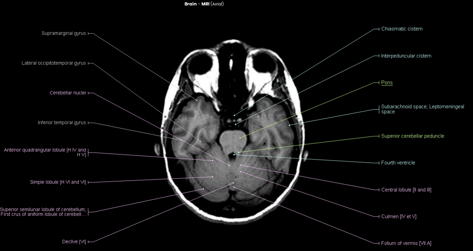Click the Declive [VI] label
This screenshot has width=473, height=251.
[74, 242]
